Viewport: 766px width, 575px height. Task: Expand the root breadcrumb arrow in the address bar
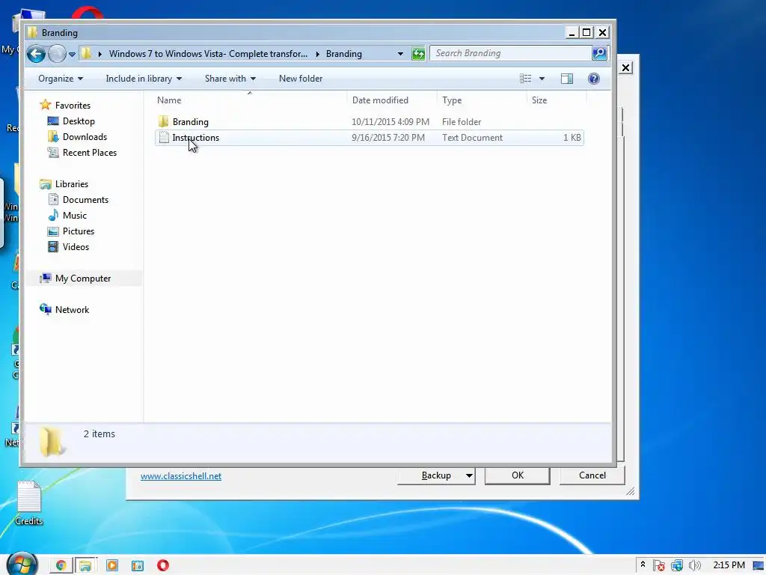(x=100, y=54)
